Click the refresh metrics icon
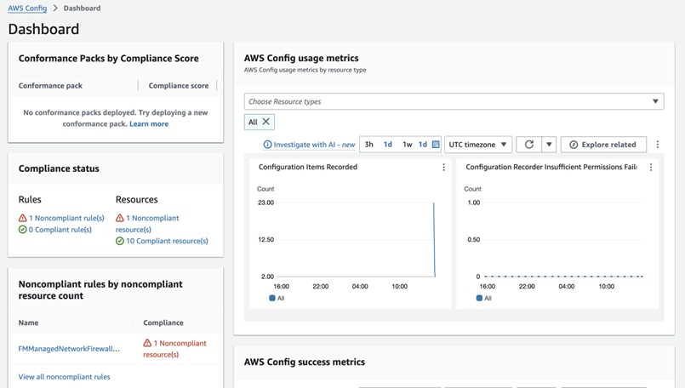The width and height of the screenshot is (685, 388). [529, 145]
